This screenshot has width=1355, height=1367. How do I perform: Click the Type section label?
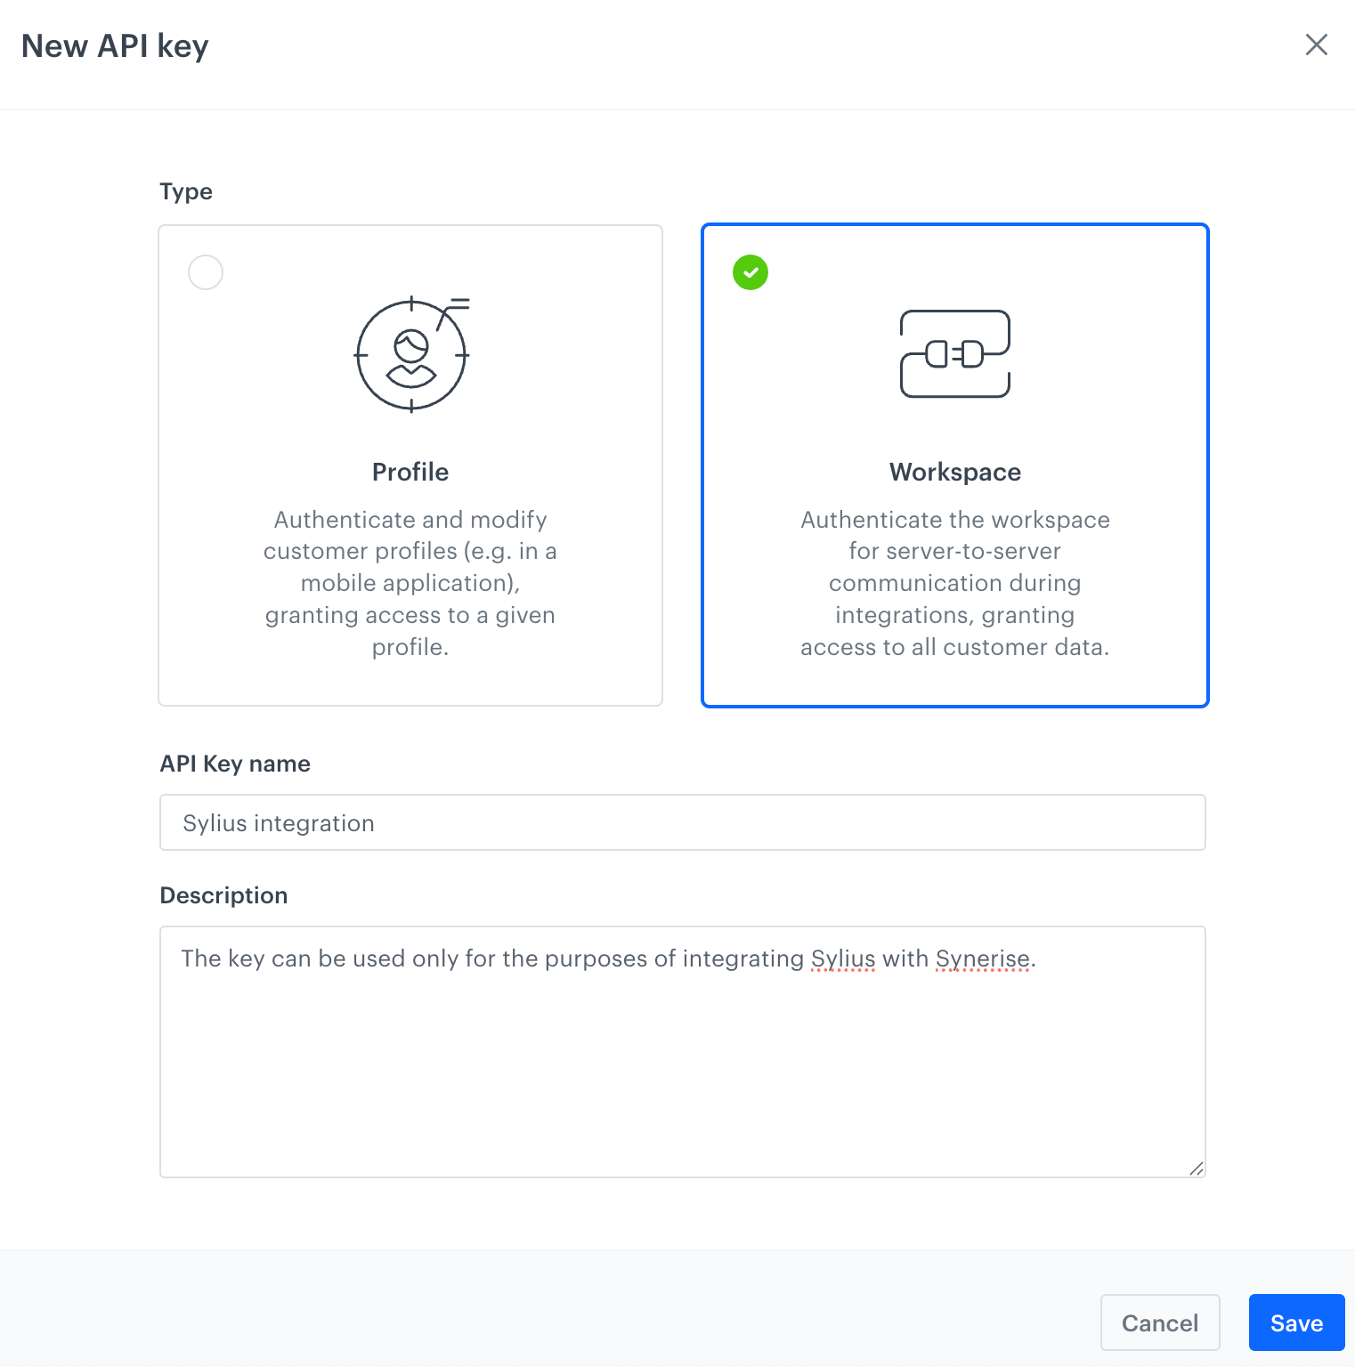(186, 191)
